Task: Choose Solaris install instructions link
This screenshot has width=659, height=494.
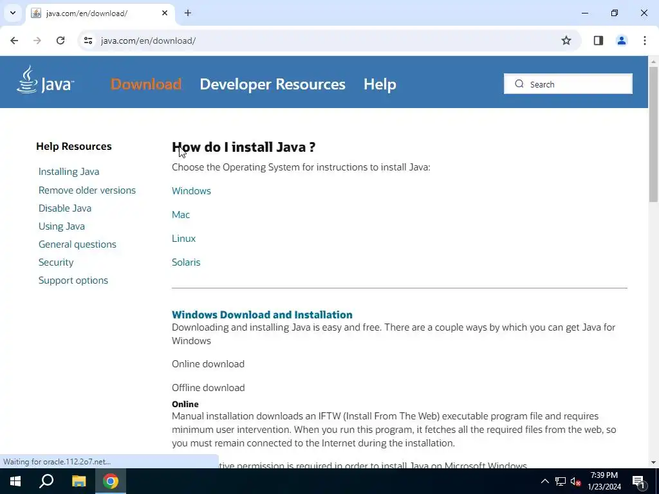Action: (x=186, y=262)
